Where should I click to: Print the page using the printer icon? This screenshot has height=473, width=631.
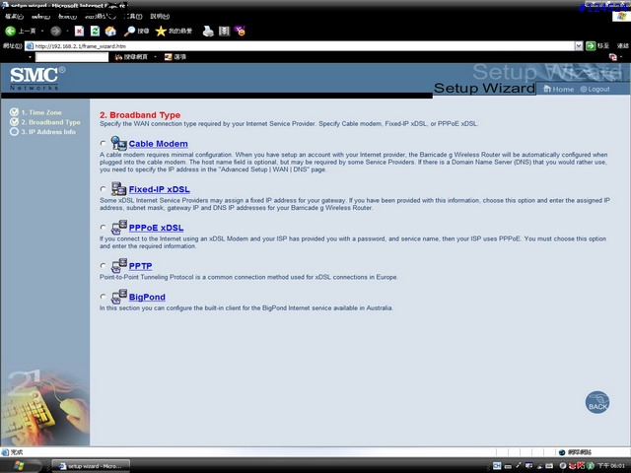click(x=208, y=31)
